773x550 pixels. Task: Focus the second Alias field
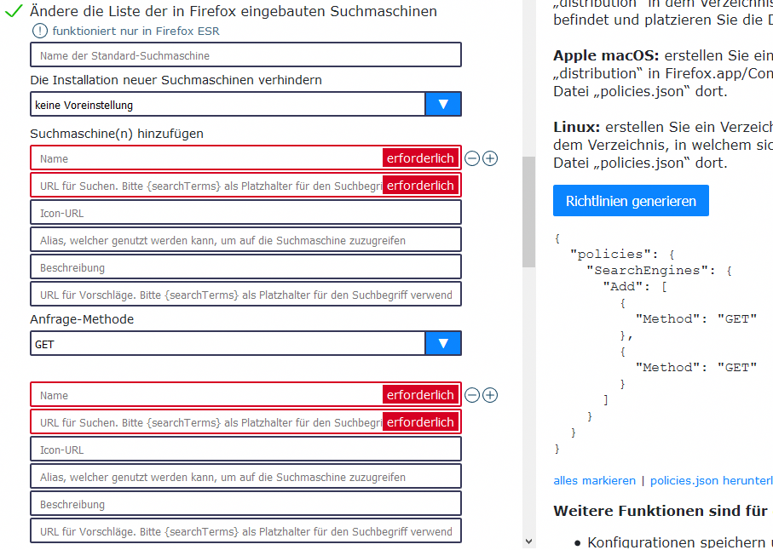coord(245,477)
